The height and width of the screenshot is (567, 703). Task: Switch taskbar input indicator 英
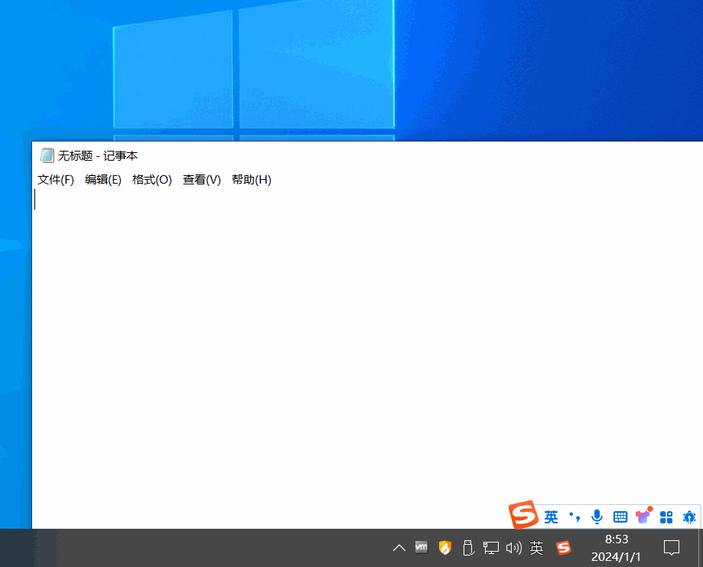[x=537, y=548]
